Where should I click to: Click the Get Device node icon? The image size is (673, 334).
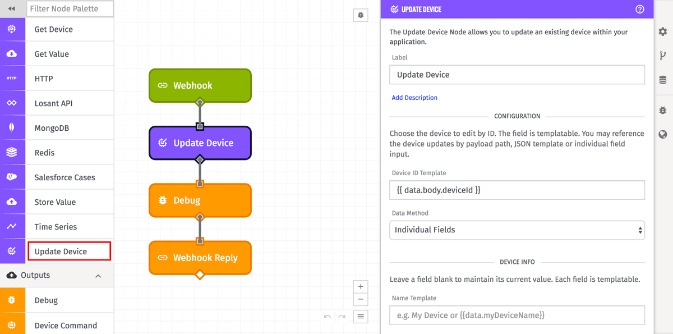tap(12, 29)
